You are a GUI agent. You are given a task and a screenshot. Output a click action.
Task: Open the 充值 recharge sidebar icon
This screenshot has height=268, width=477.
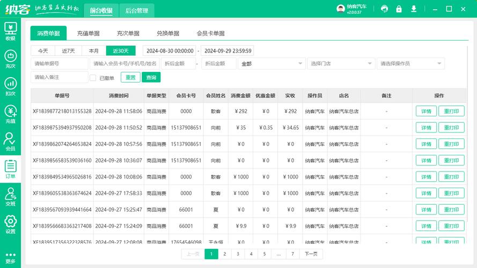[x=10, y=114]
